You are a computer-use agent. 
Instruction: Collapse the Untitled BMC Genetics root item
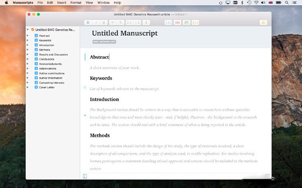click(28, 30)
